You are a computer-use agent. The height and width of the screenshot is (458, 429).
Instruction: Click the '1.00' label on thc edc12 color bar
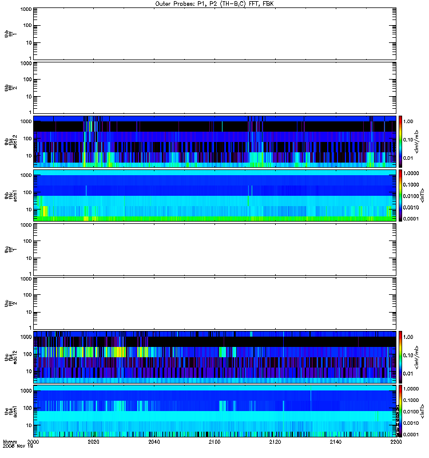pos(408,337)
